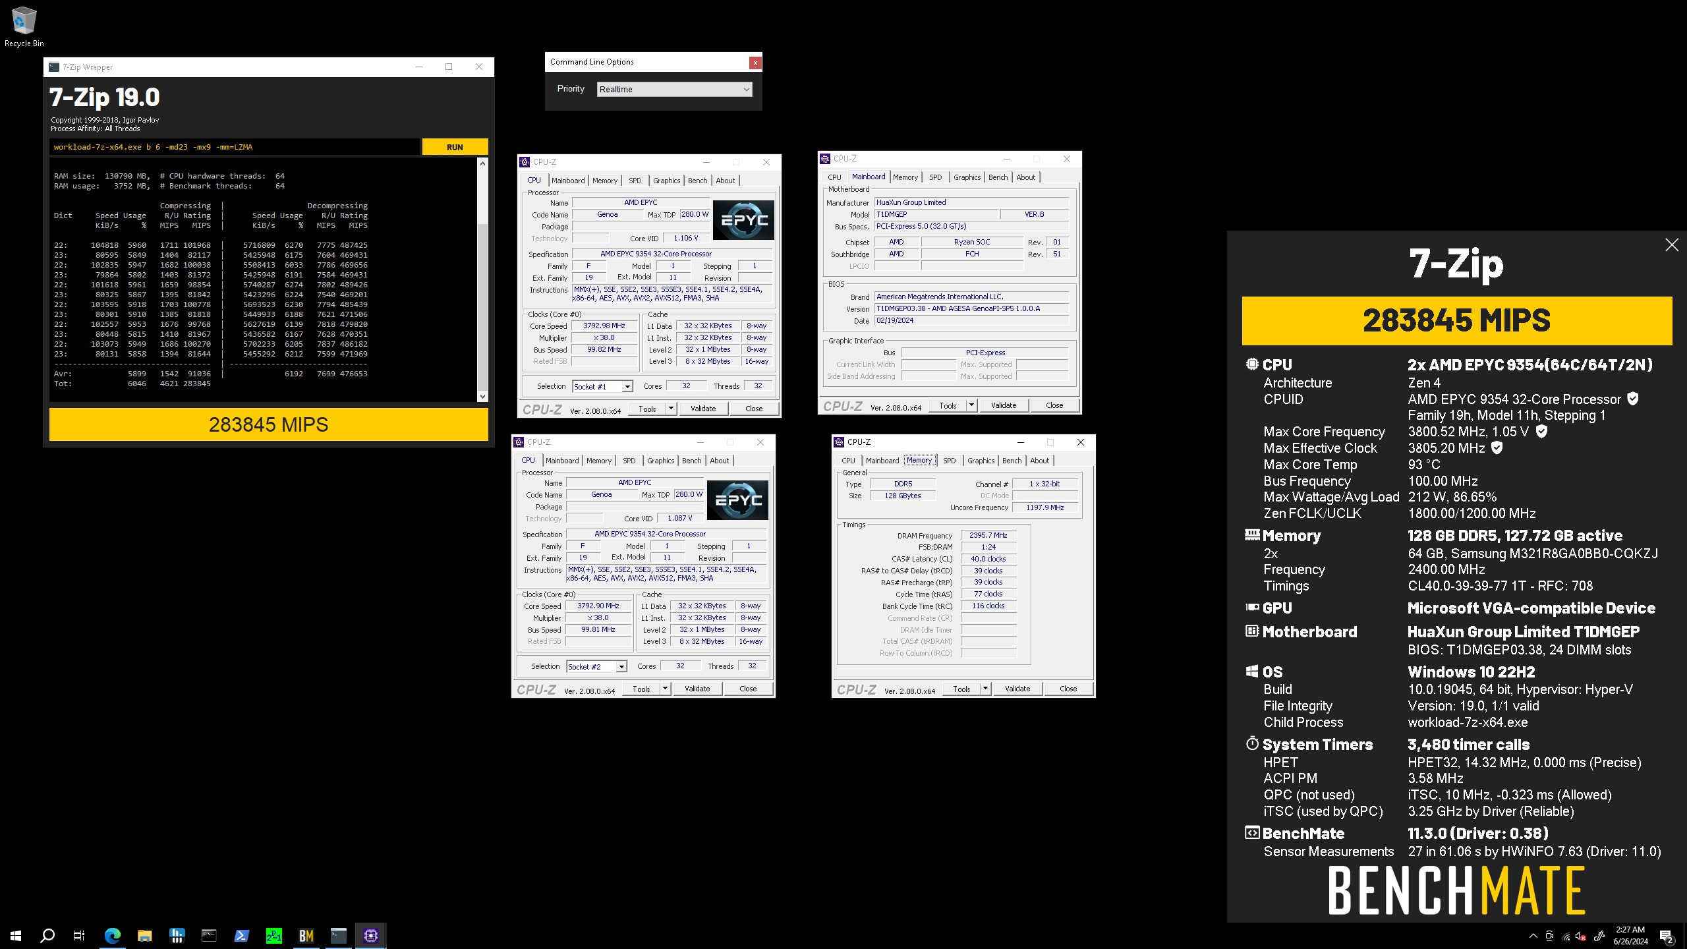The image size is (1687, 949).
Task: Open the Recycle Bin desktop icon
Action: point(24,26)
